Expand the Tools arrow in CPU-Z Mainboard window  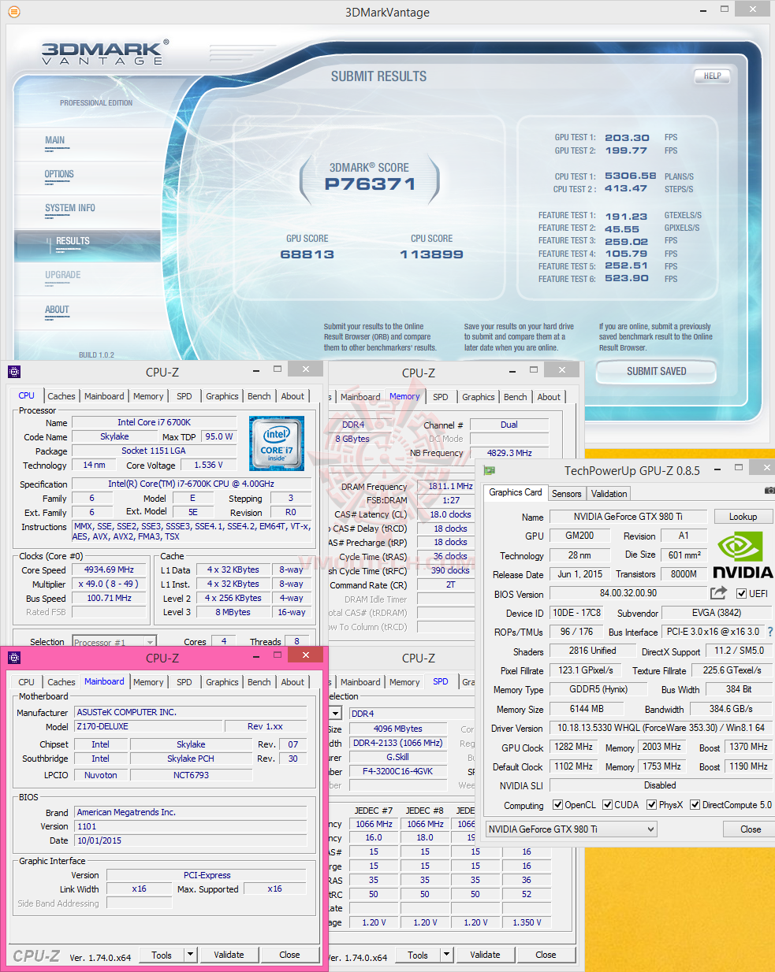pos(190,954)
